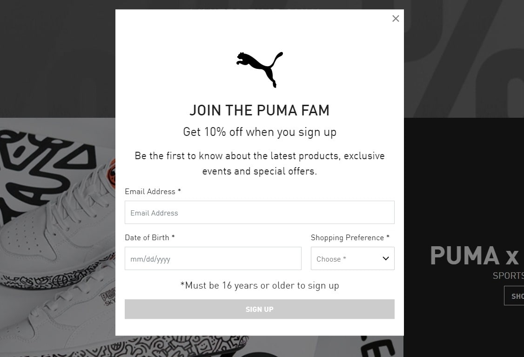The height and width of the screenshot is (357, 524).
Task: Open the Shopping Preference Choose dropdown
Action: [x=347, y=259]
